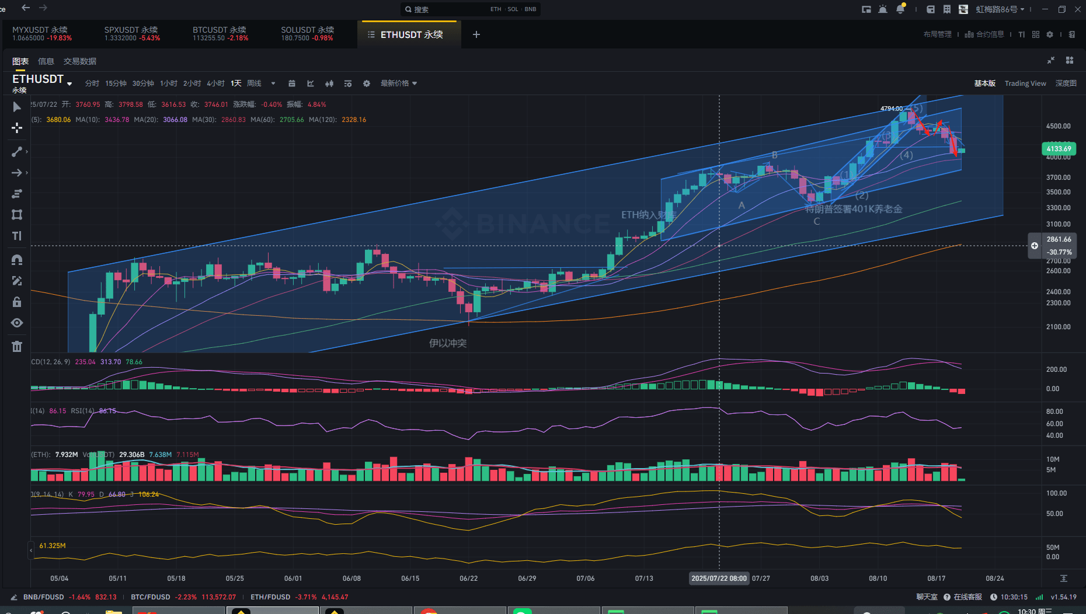Select the magnet snap tool

pyautogui.click(x=17, y=260)
